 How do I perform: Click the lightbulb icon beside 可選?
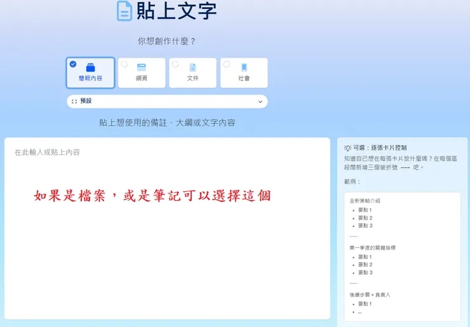pyautogui.click(x=347, y=148)
